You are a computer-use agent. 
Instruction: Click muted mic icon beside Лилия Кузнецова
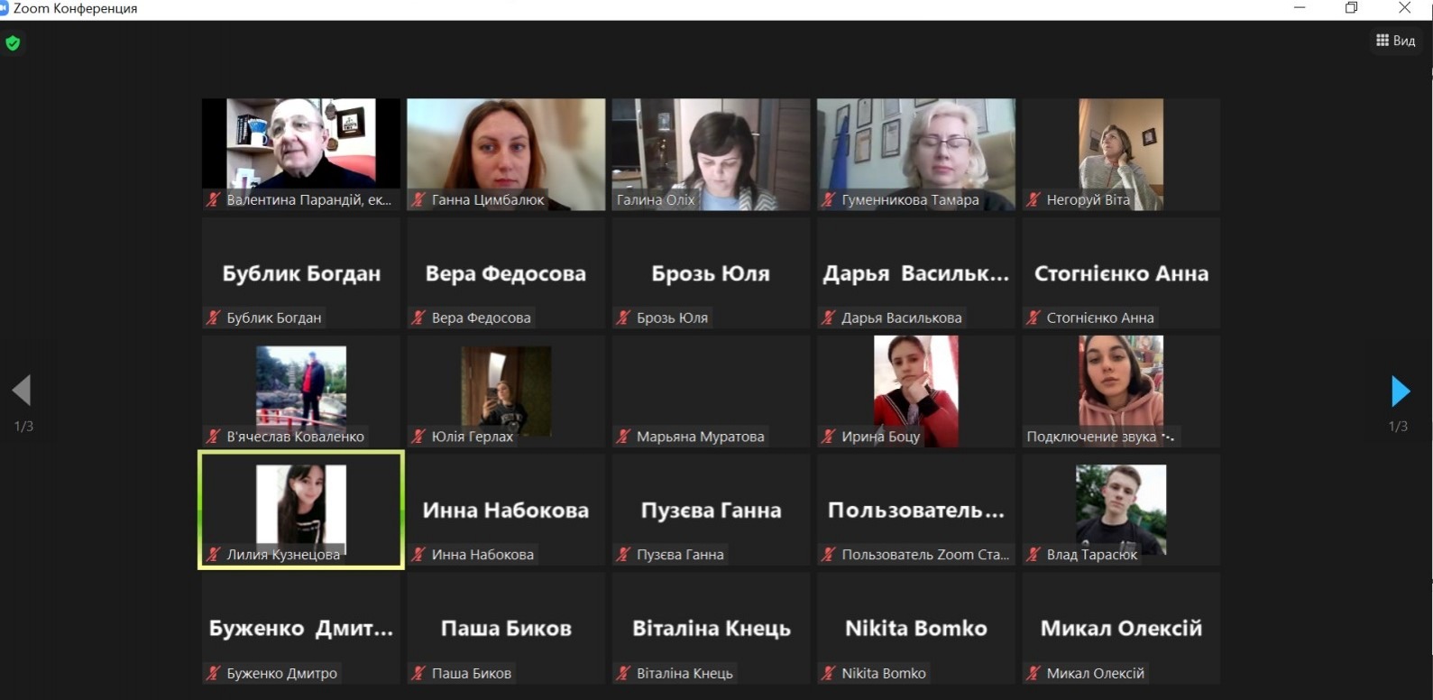214,555
